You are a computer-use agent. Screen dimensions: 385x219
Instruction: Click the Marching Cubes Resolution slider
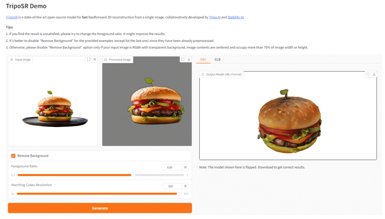pos(99,194)
